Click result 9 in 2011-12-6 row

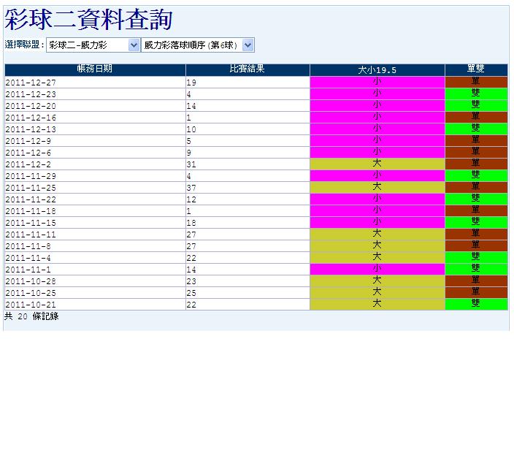point(248,153)
